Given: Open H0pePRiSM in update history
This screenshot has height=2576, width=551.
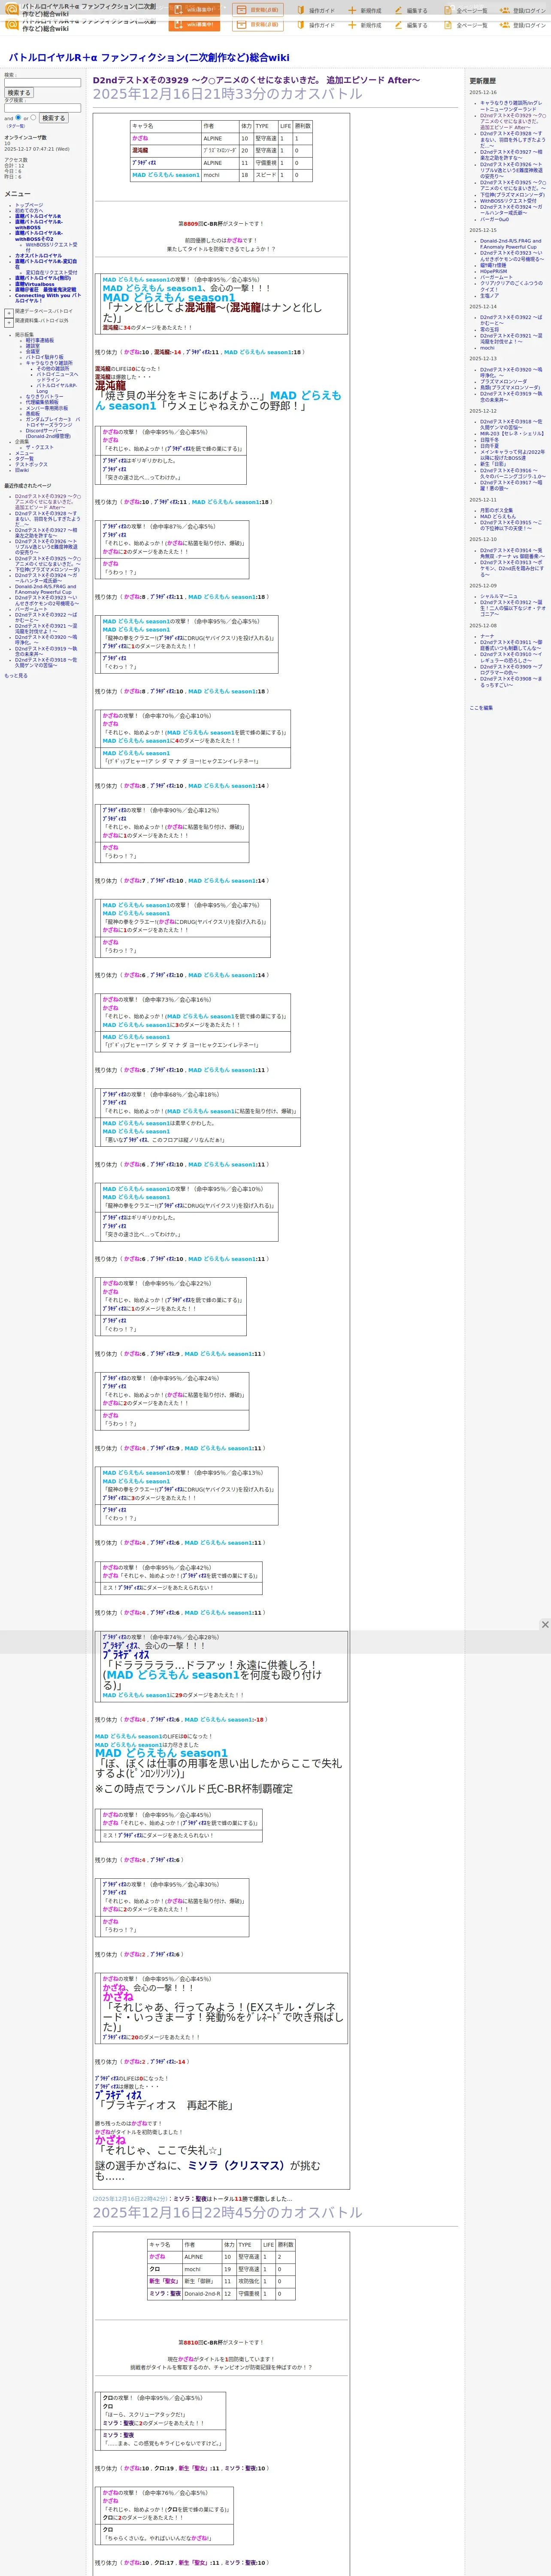Looking at the screenshot, I should click(493, 271).
